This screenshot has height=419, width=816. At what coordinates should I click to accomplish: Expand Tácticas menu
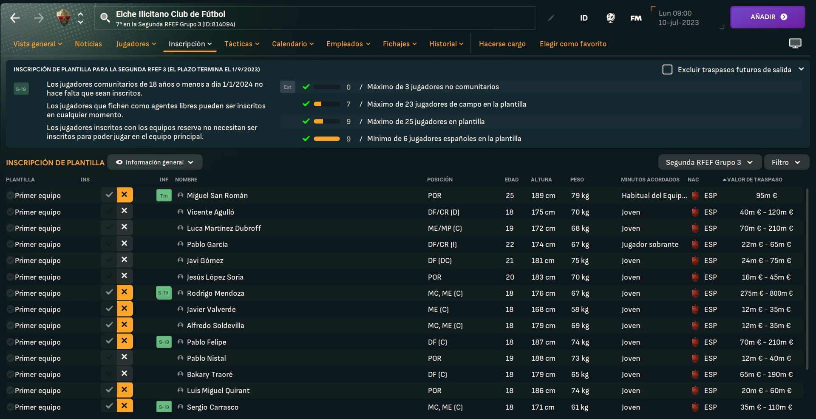[242, 44]
